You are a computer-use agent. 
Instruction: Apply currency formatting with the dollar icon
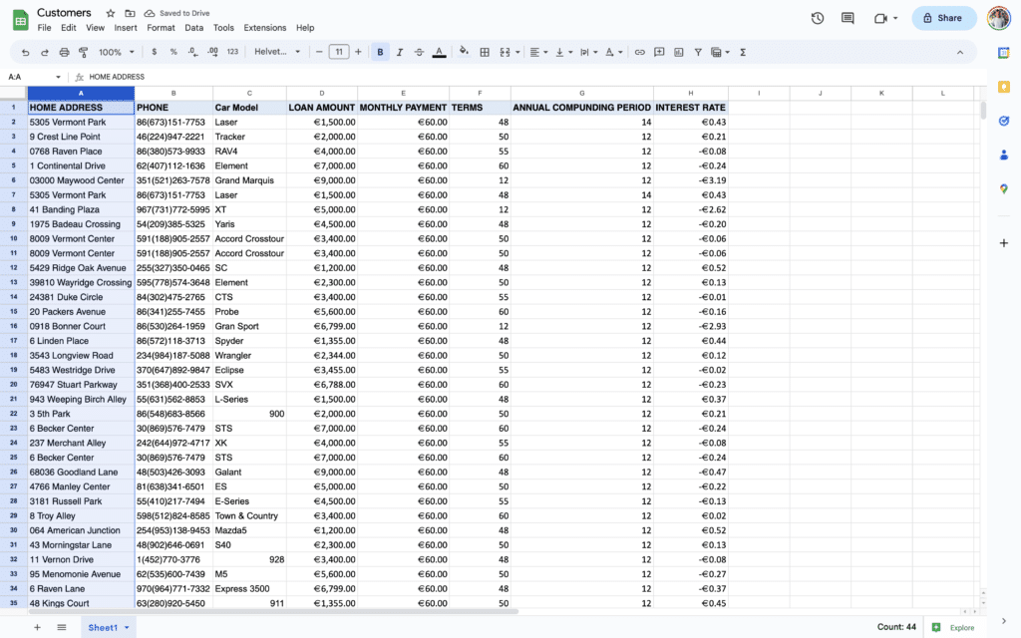coord(154,51)
